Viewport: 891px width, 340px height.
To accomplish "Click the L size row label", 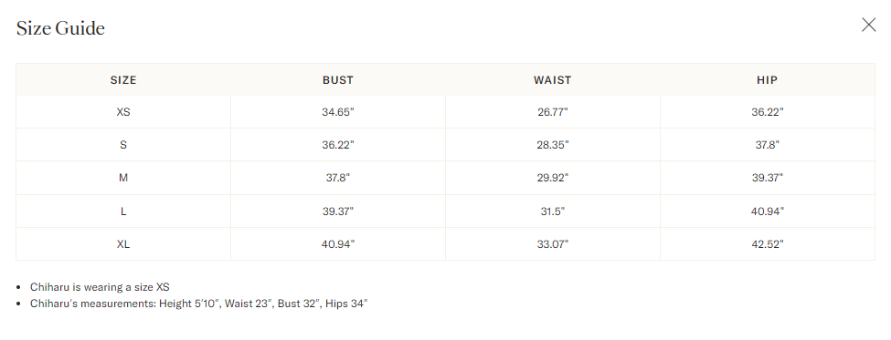I will (123, 211).
